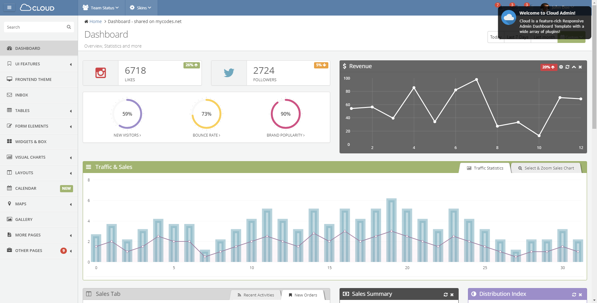Open Gallery from the sidebar
Viewport: 597px width, 303px height.
pyautogui.click(x=39, y=219)
